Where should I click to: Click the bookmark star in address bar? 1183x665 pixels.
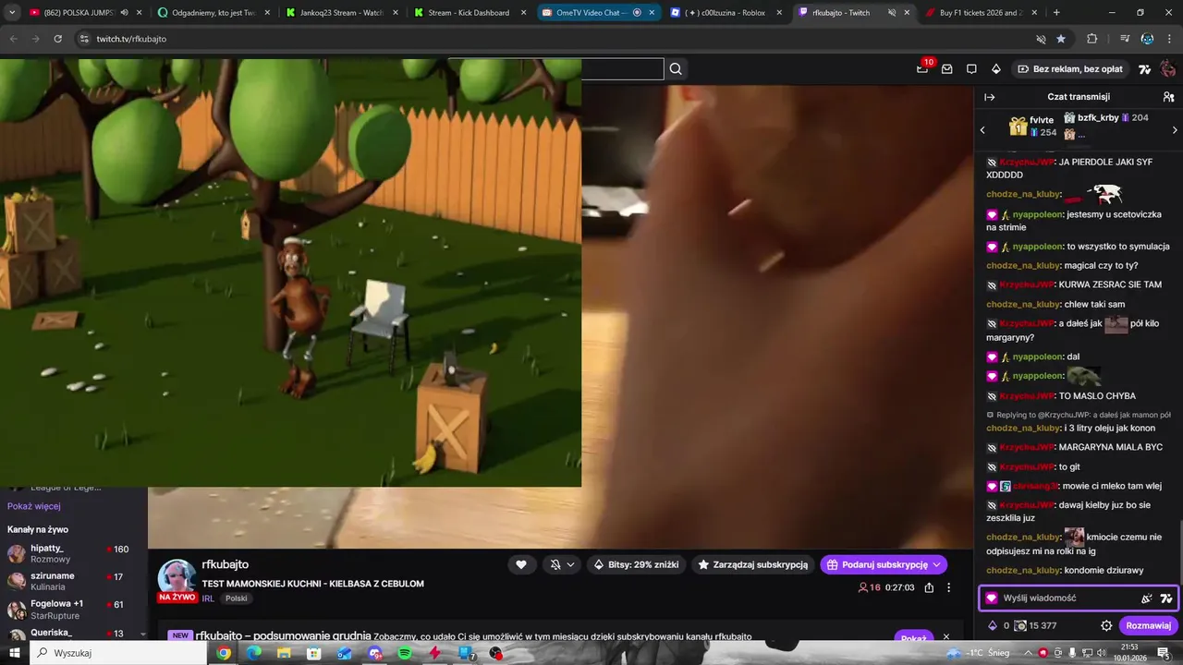(1061, 39)
